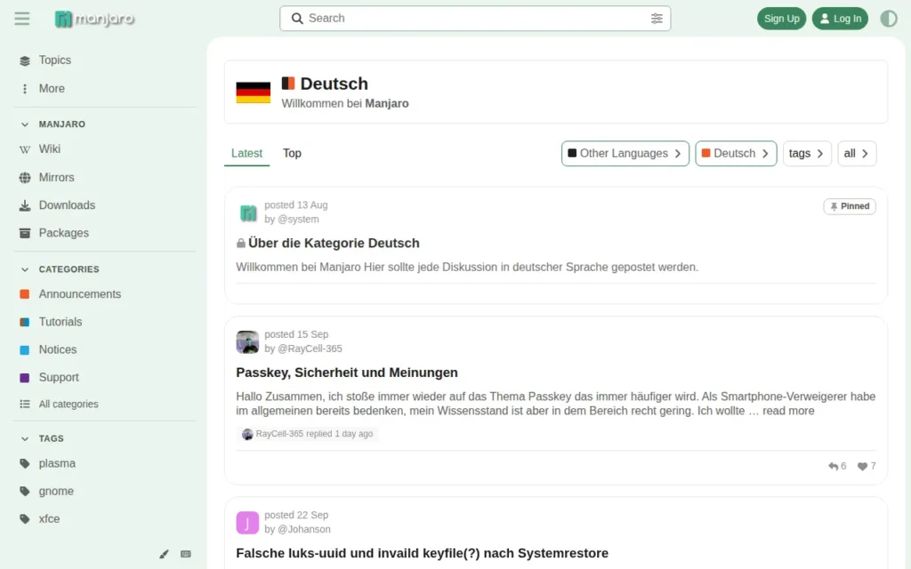Open RayCell-365 replied 1 day ago
Screen dimensions: 911x569
[x=308, y=434]
